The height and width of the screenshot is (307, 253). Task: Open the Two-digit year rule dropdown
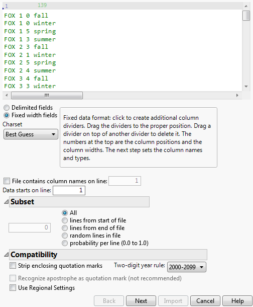(x=187, y=267)
